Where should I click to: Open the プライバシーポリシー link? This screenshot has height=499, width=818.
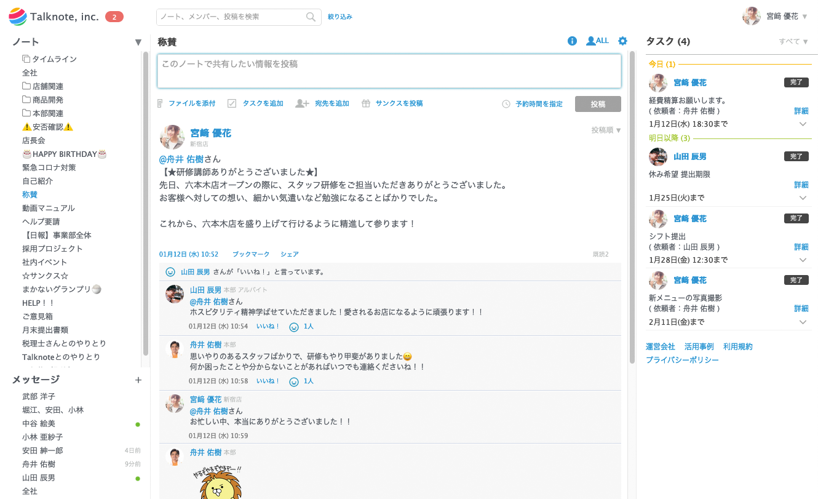click(682, 360)
